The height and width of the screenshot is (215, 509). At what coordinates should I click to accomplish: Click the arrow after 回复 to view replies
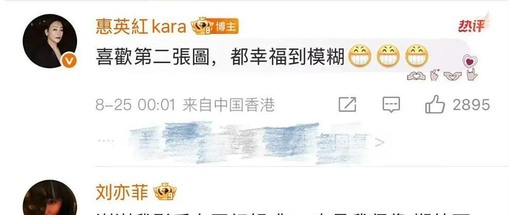tap(379, 142)
